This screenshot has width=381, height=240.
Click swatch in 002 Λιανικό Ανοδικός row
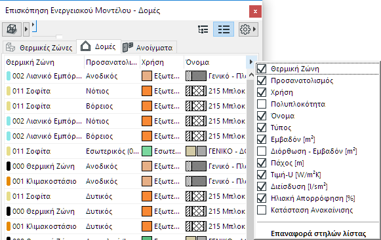pyautogui.click(x=147, y=76)
